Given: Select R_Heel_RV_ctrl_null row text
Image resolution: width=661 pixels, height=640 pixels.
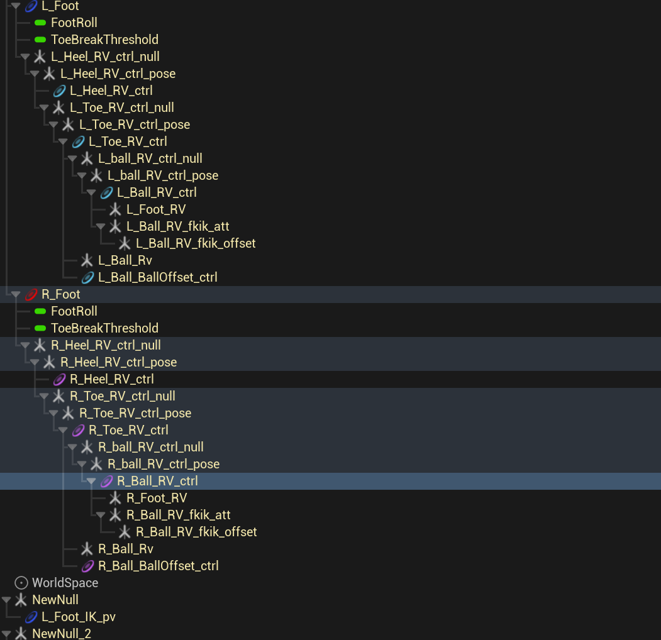Looking at the screenshot, I should pyautogui.click(x=106, y=345).
